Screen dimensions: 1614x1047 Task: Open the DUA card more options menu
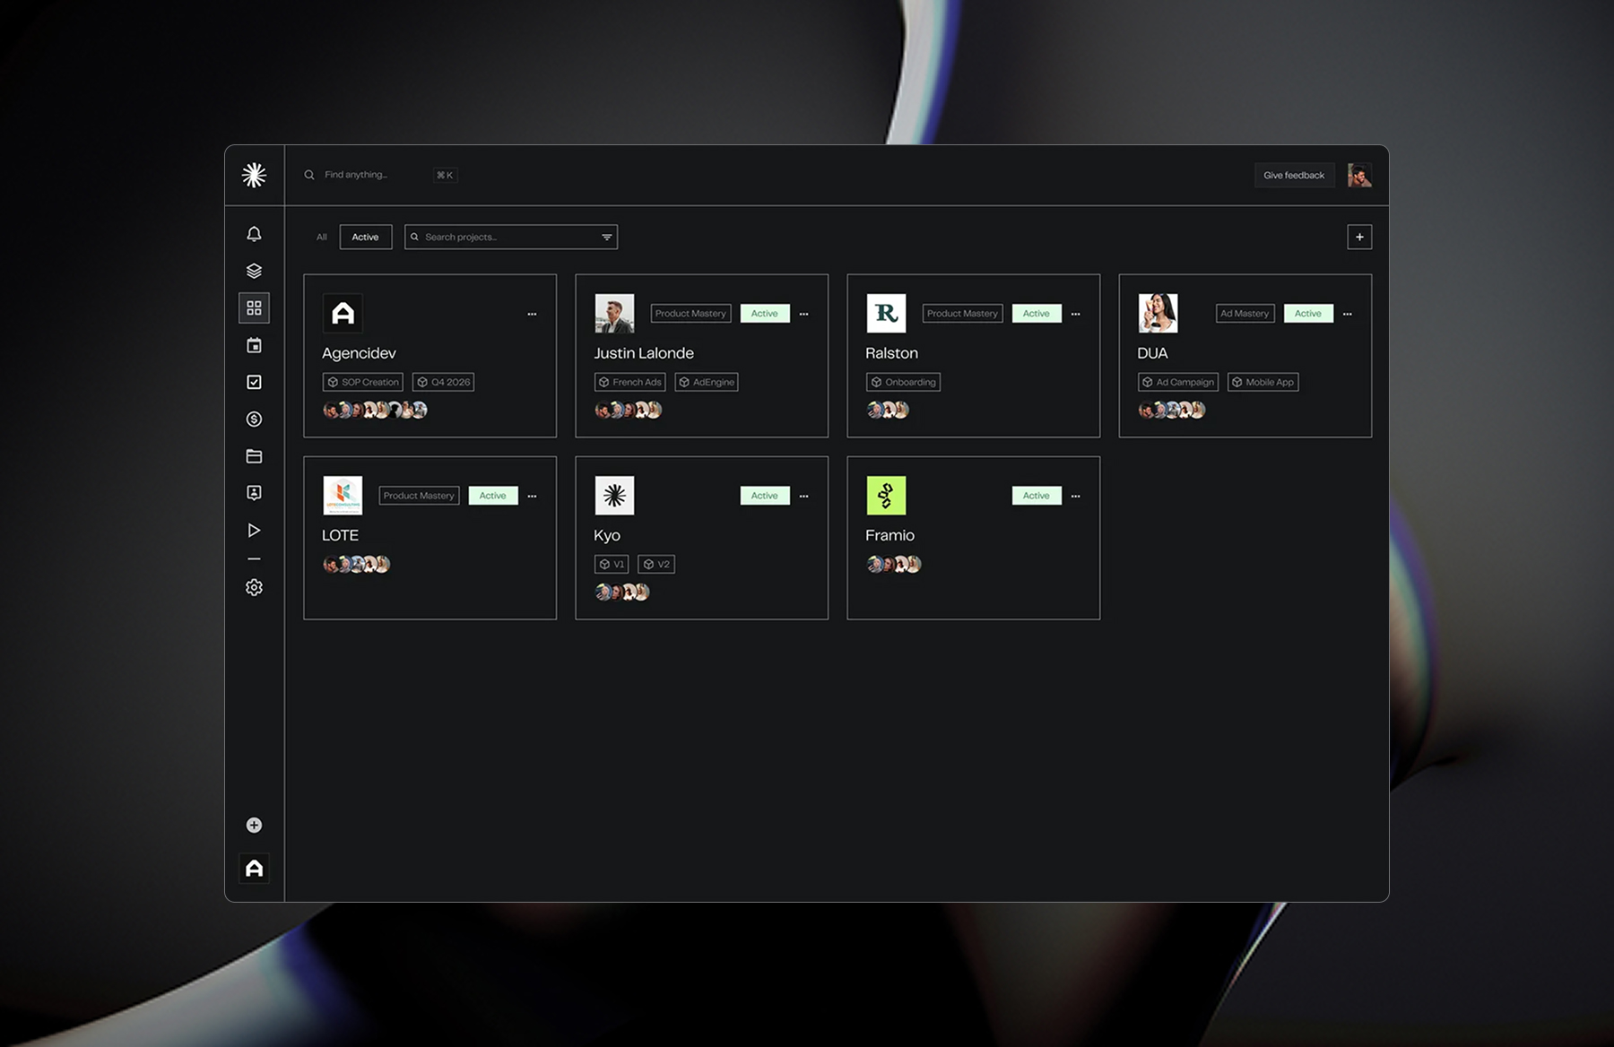[x=1347, y=314]
